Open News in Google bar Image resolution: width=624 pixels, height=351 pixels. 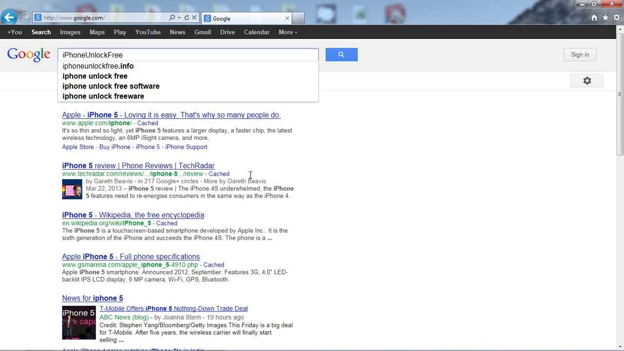pyautogui.click(x=177, y=32)
